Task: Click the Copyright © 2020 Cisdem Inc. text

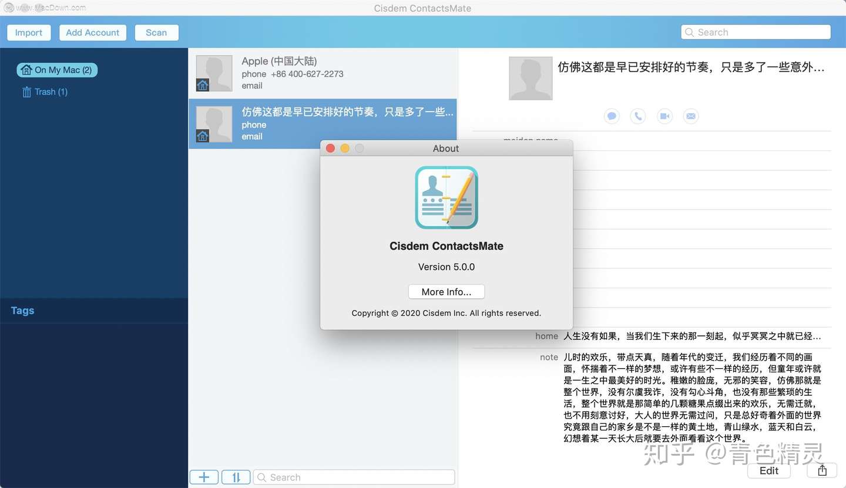Action: [x=446, y=313]
